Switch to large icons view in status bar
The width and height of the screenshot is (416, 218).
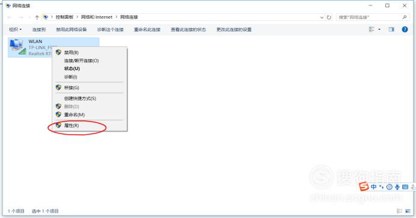[408, 211]
